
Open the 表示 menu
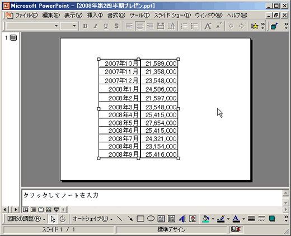pos(73,15)
